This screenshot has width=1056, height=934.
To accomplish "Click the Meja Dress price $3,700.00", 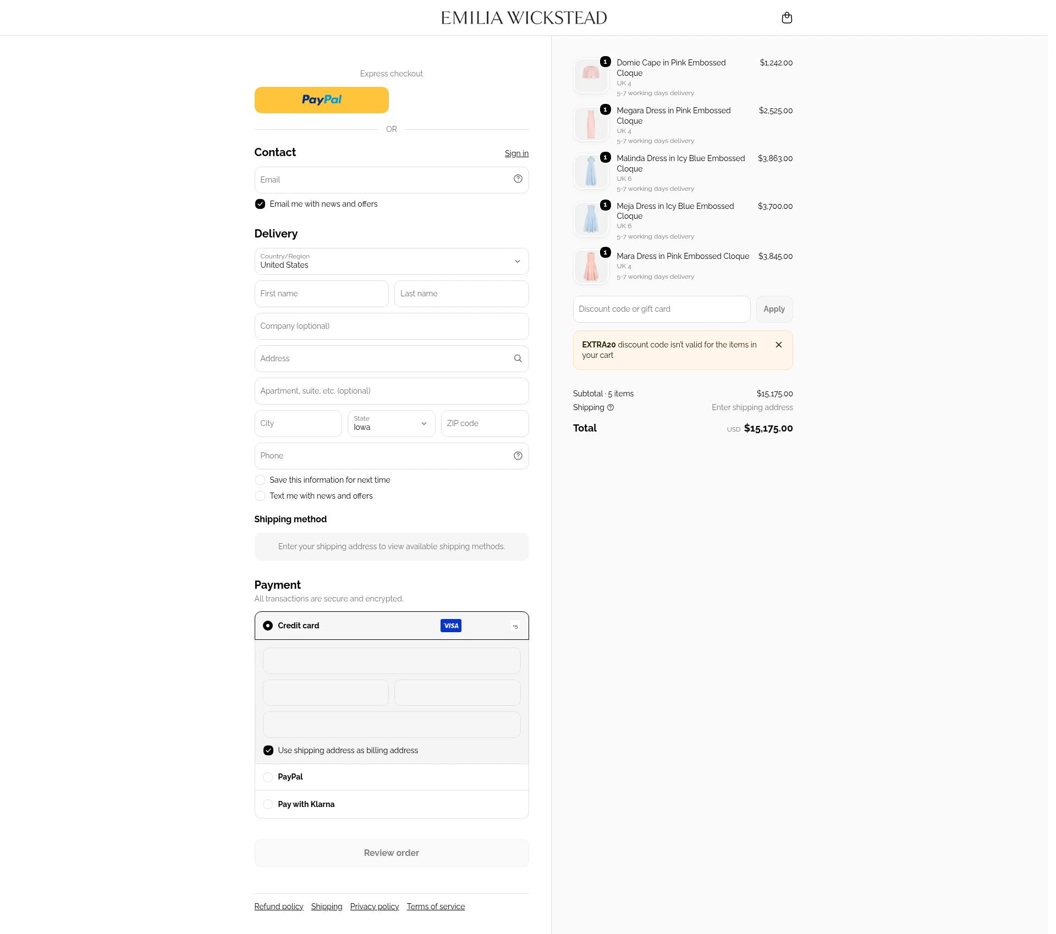I will [x=776, y=206].
